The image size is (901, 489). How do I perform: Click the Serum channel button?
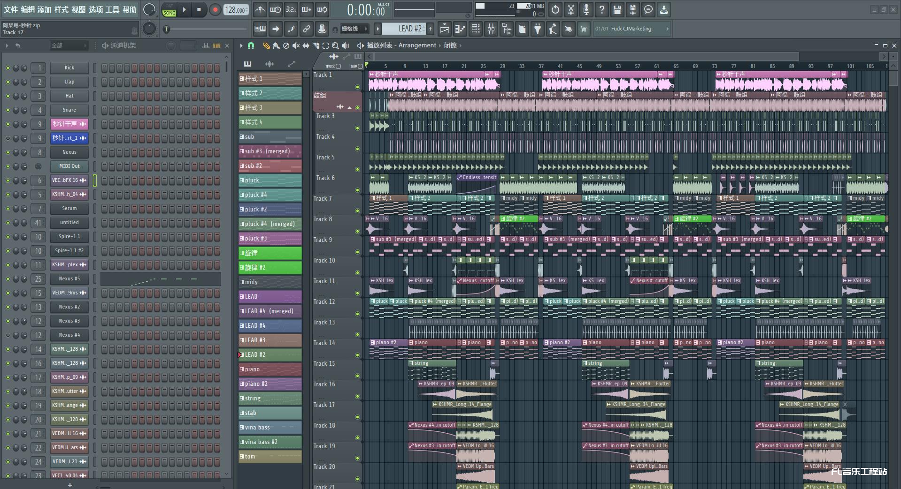coord(69,209)
